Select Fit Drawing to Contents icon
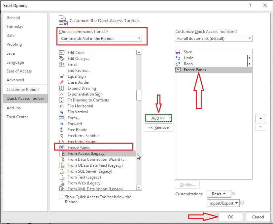The width and height of the screenshot is (273, 224). tap(62, 100)
